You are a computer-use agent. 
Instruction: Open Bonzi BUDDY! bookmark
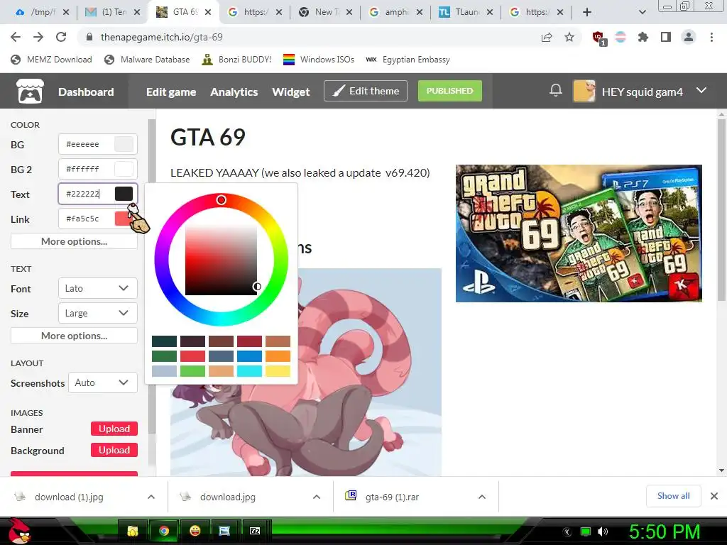click(236, 60)
